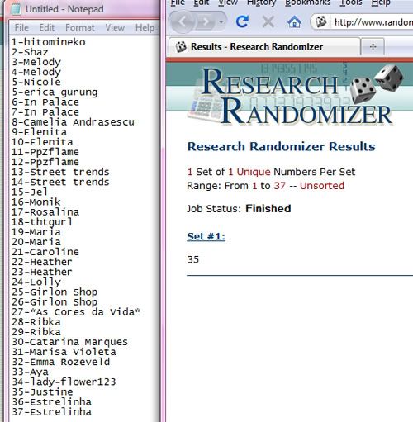The height and width of the screenshot is (422, 413).
Task: Open a new tab with plus button
Action: (373, 47)
